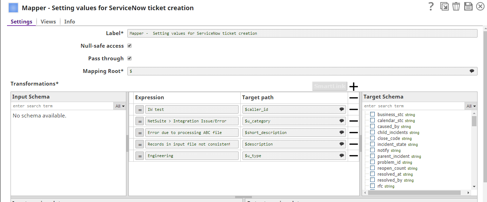The image size is (487, 202).
Task: Open suggestion bubble for $u_category target path
Action: coord(342,121)
